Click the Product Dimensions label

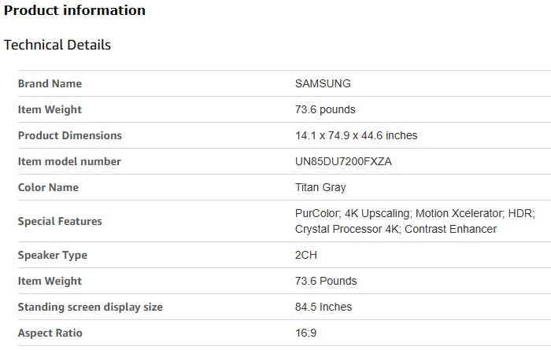70,135
